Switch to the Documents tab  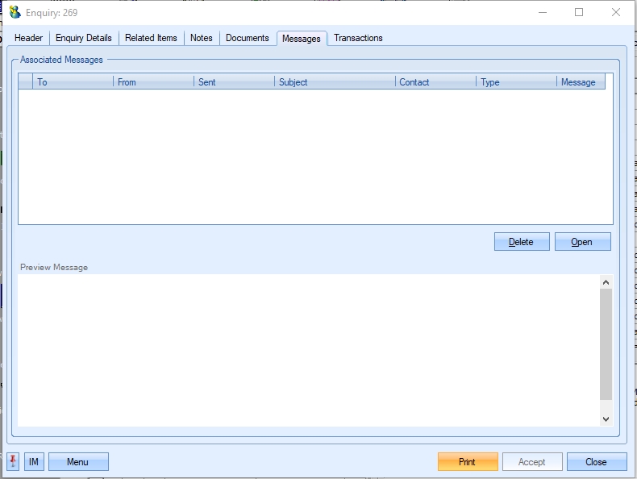click(x=248, y=38)
